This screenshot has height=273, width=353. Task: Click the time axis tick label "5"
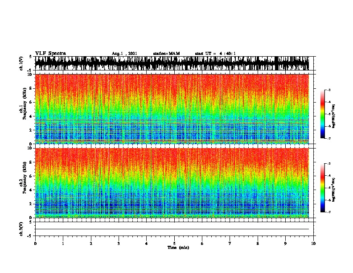[174, 244]
